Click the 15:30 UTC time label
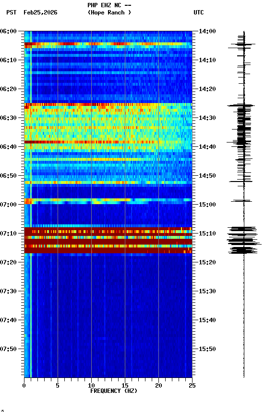The image size is (265, 416). [x=207, y=291]
